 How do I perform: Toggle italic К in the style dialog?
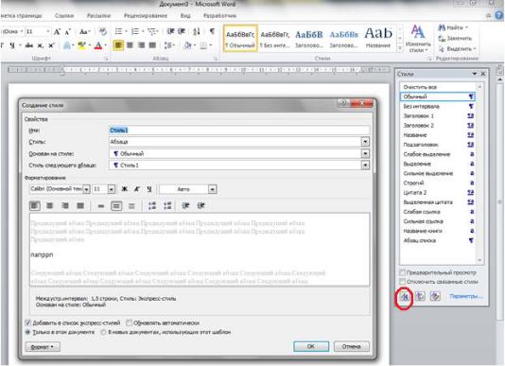(137, 189)
